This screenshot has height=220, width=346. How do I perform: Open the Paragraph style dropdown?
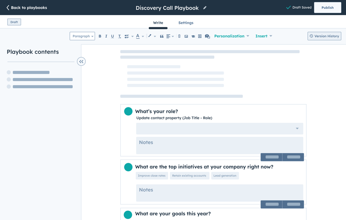pyautogui.click(x=82, y=36)
